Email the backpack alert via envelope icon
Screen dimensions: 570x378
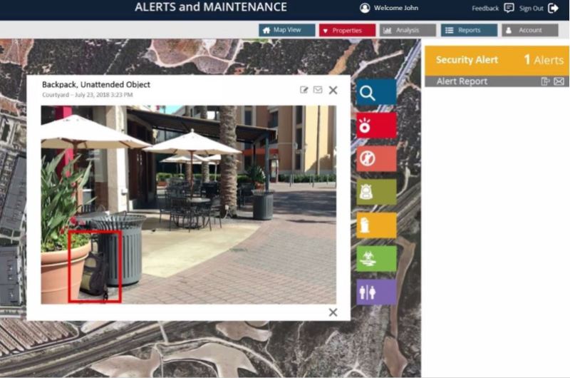click(x=318, y=89)
